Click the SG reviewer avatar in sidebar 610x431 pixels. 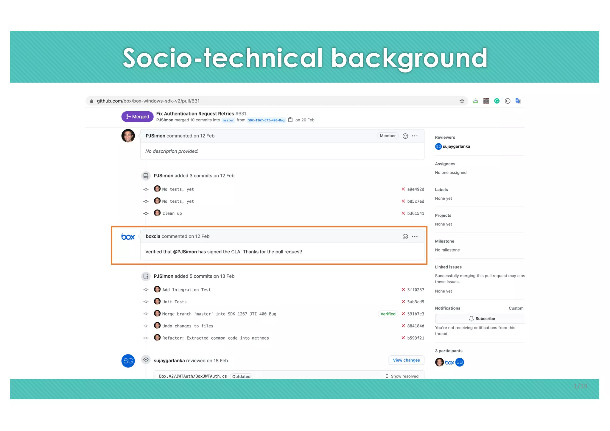[438, 146]
